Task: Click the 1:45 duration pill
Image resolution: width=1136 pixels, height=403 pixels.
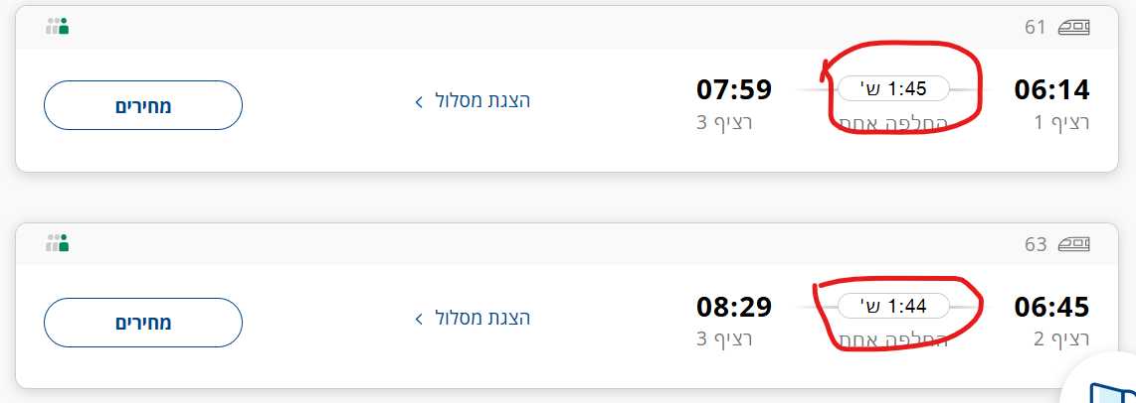Action: [893, 88]
